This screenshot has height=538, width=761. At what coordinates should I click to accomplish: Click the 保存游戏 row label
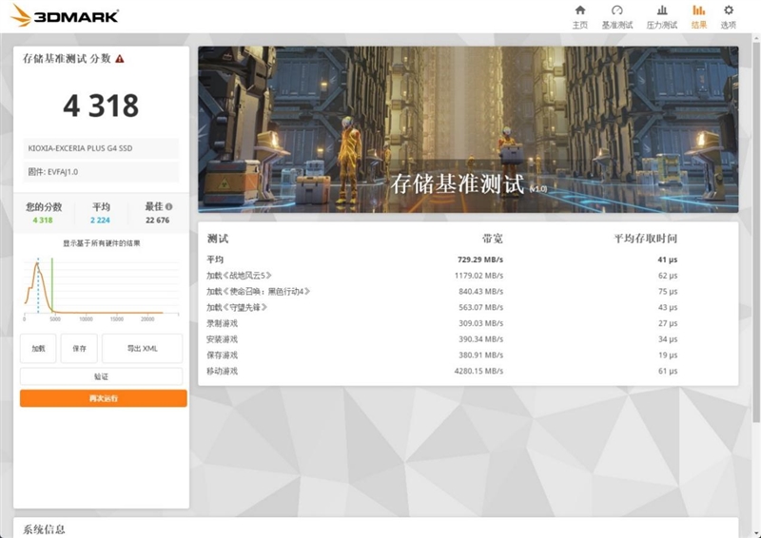click(223, 355)
